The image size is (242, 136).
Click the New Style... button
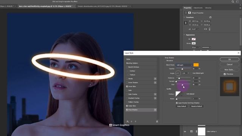tap(230, 70)
